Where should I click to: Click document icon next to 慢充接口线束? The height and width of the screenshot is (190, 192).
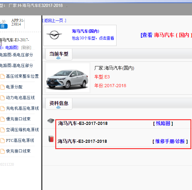(x=3, y=119)
